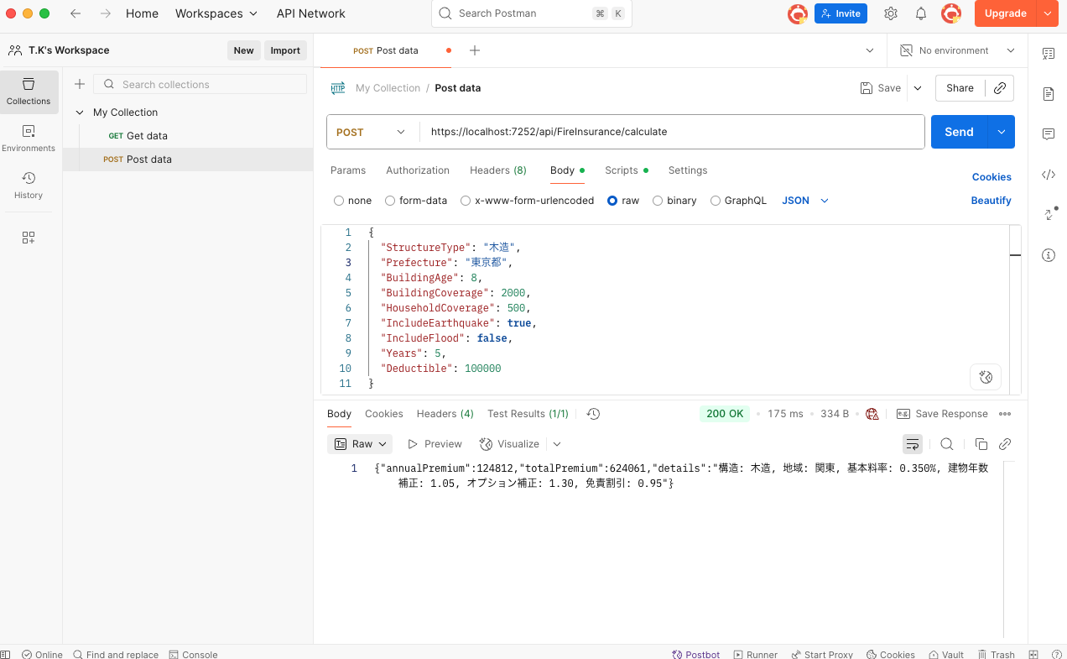Screen dimensions: 1067x659
Task: Open Postbot in the status bar
Action: click(696, 654)
